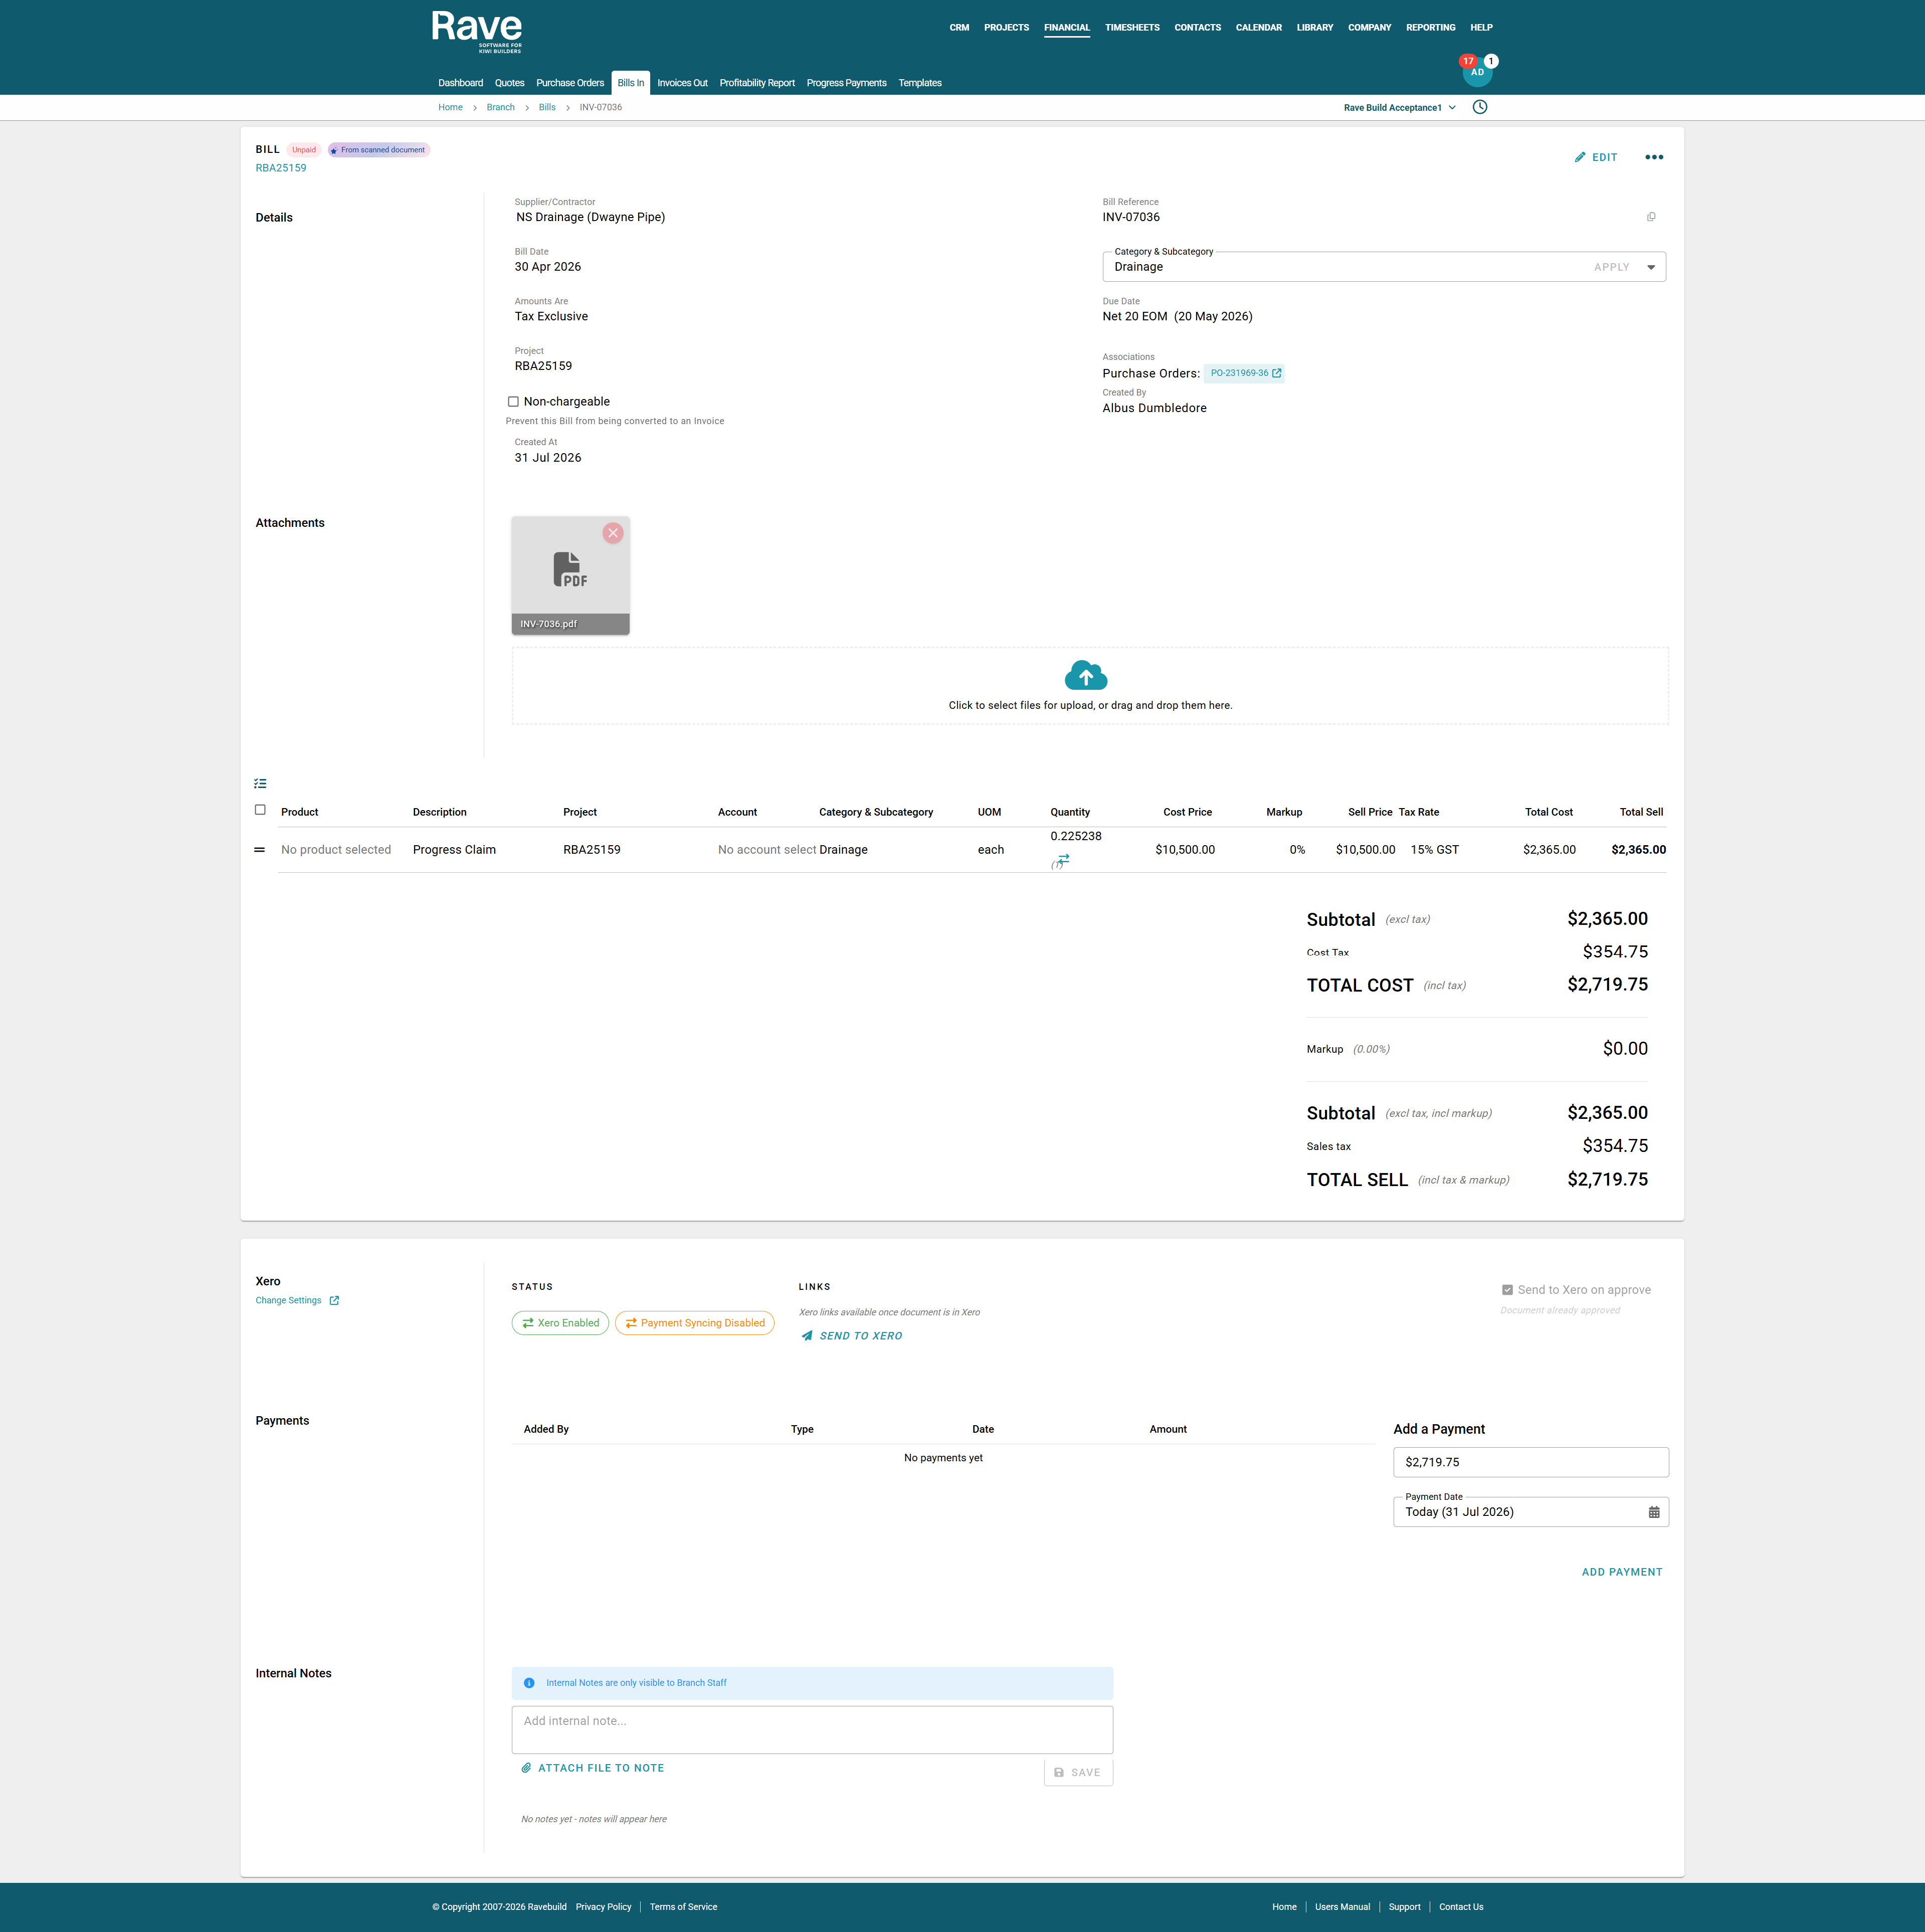
Task: Open the Contact Us footer link
Action: click(x=1461, y=1907)
